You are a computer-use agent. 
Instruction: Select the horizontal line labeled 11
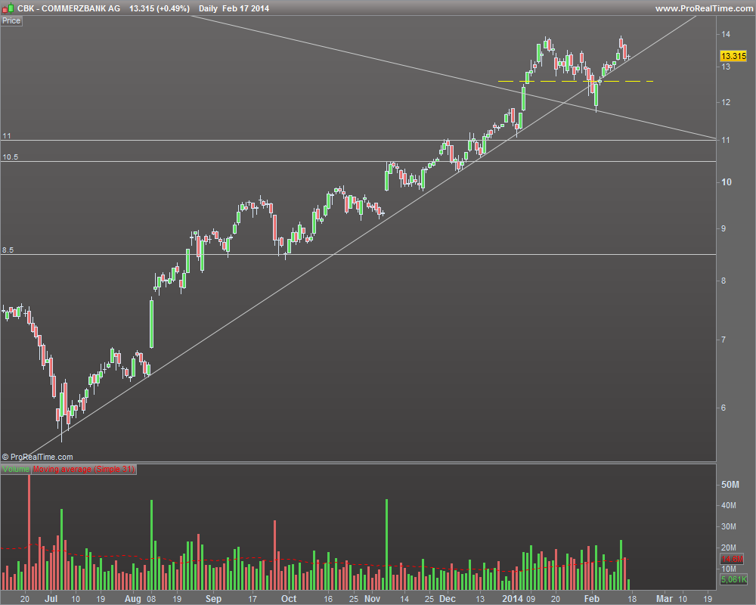[x=358, y=141]
